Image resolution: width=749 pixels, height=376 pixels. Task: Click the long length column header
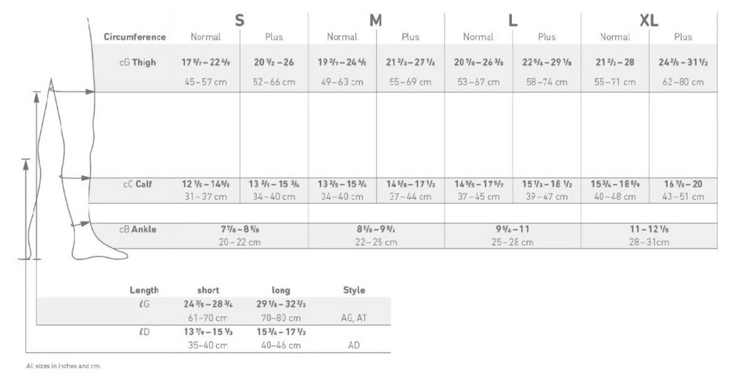281,290
